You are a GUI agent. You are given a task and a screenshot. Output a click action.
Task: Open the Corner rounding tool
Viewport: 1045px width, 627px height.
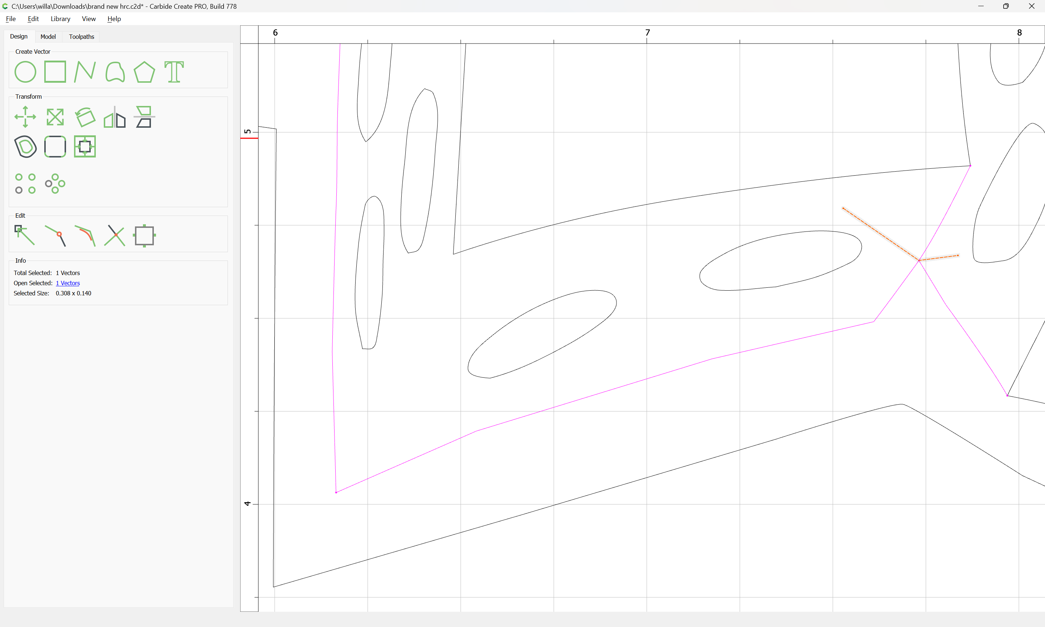55,147
